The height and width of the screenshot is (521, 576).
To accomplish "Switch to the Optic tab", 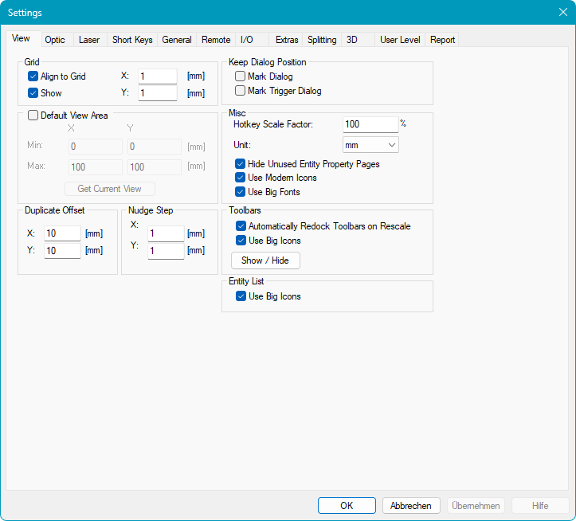I will (55, 40).
